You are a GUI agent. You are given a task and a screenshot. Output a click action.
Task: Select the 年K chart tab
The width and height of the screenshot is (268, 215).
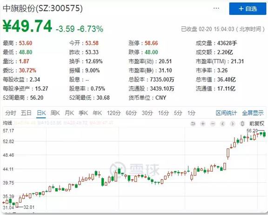[97, 113]
